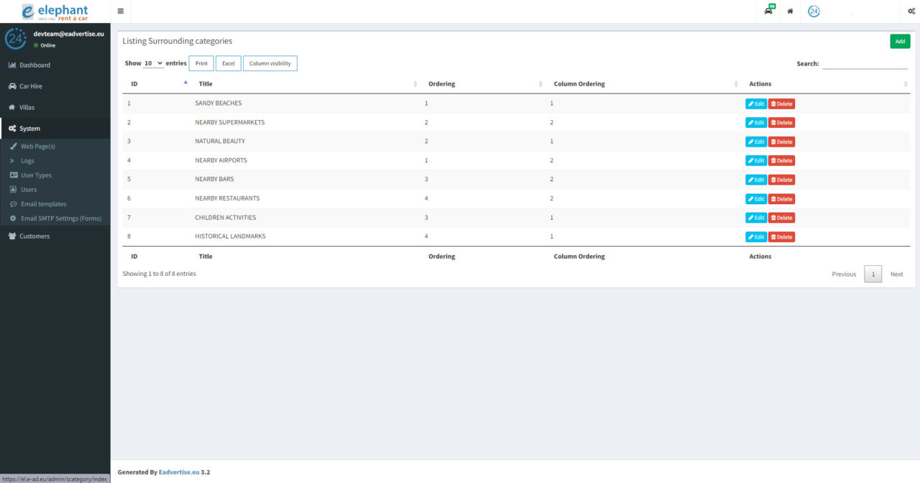Edit the SANDY BEACHES category
Viewport: 920px width, 483px height.
click(x=755, y=103)
